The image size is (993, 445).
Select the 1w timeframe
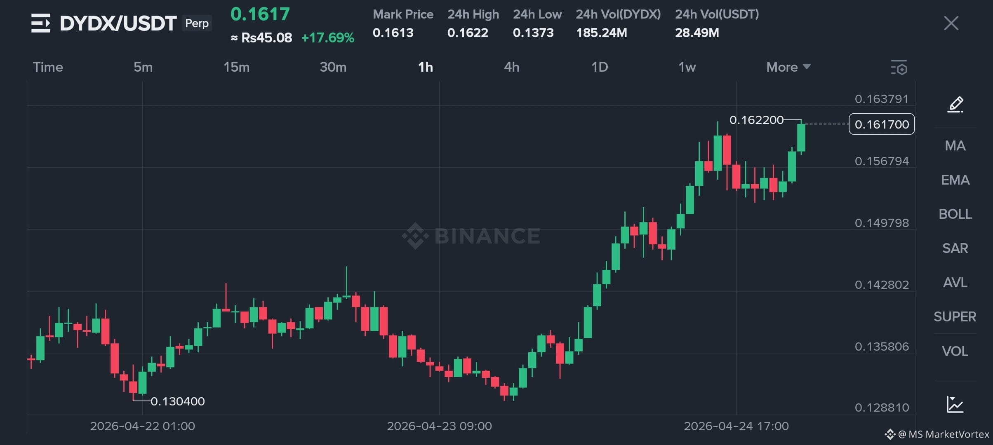687,67
